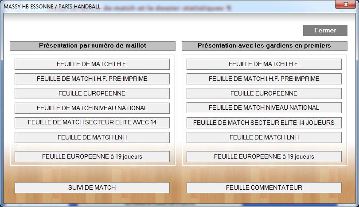Choose FEUILLE DE MATCH NIVEAU NATIONAL by maillot
This screenshot has height=207, width=359.
click(x=92, y=108)
